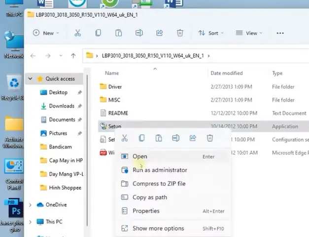Go up one folder with the Up arrow
Viewport: 309px width, 237px height.
(73, 56)
